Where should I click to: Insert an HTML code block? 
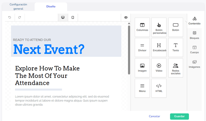[x=159, y=88]
